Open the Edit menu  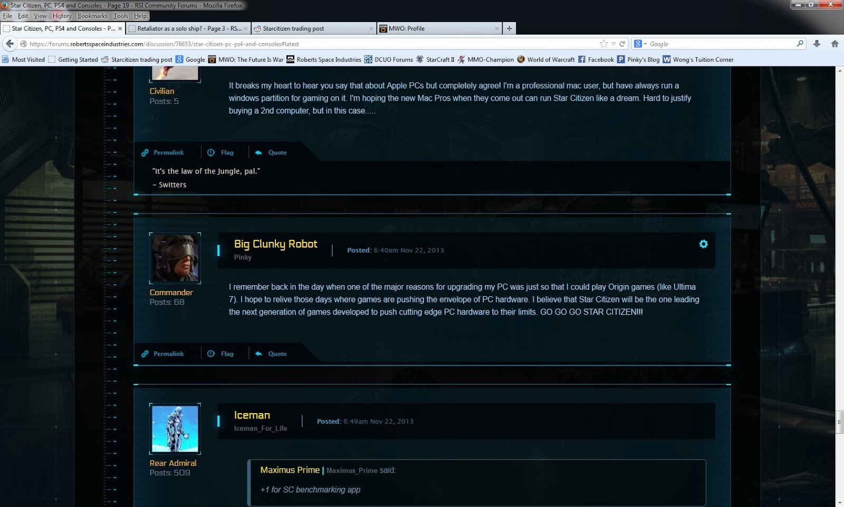23,16
